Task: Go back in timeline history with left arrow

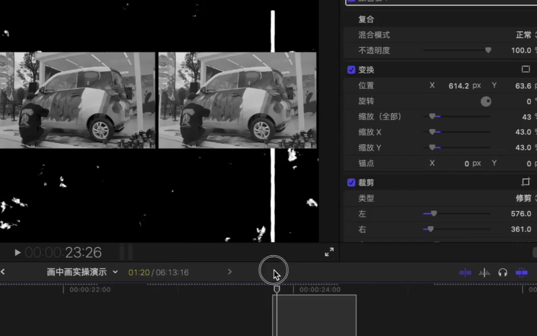Action: tap(3, 272)
